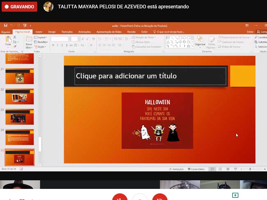This screenshot has height=200, width=267.
Task: Click the Organizar button
Action: [200, 42]
